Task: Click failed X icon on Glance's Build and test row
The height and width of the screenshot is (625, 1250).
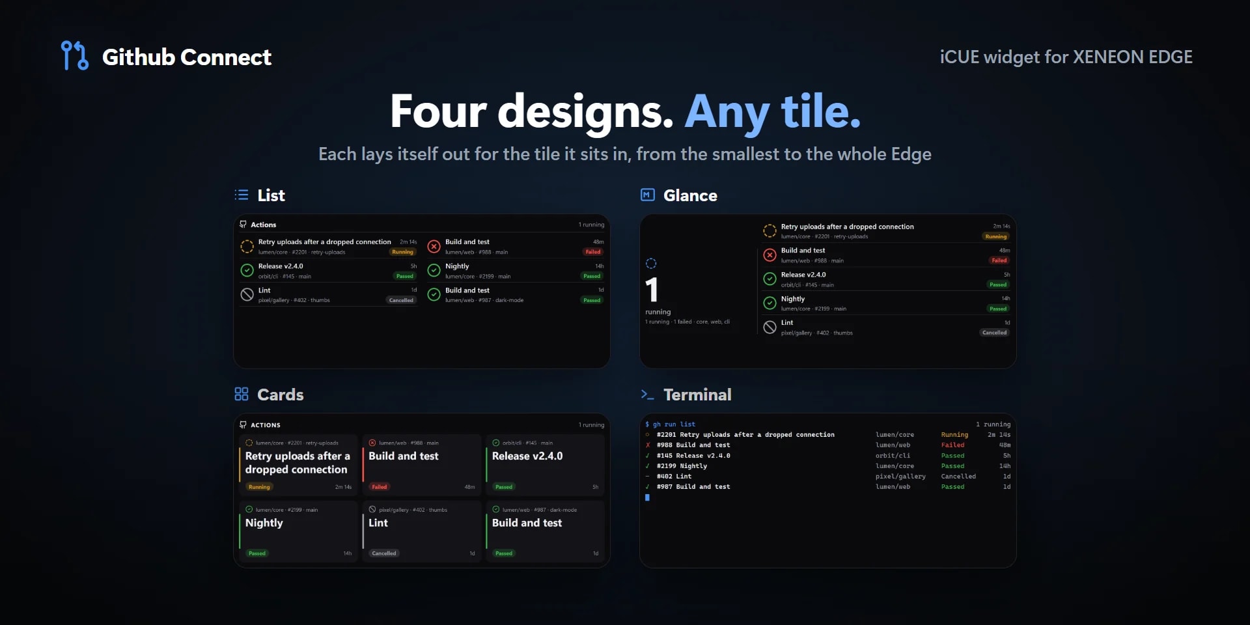Action: tap(770, 255)
